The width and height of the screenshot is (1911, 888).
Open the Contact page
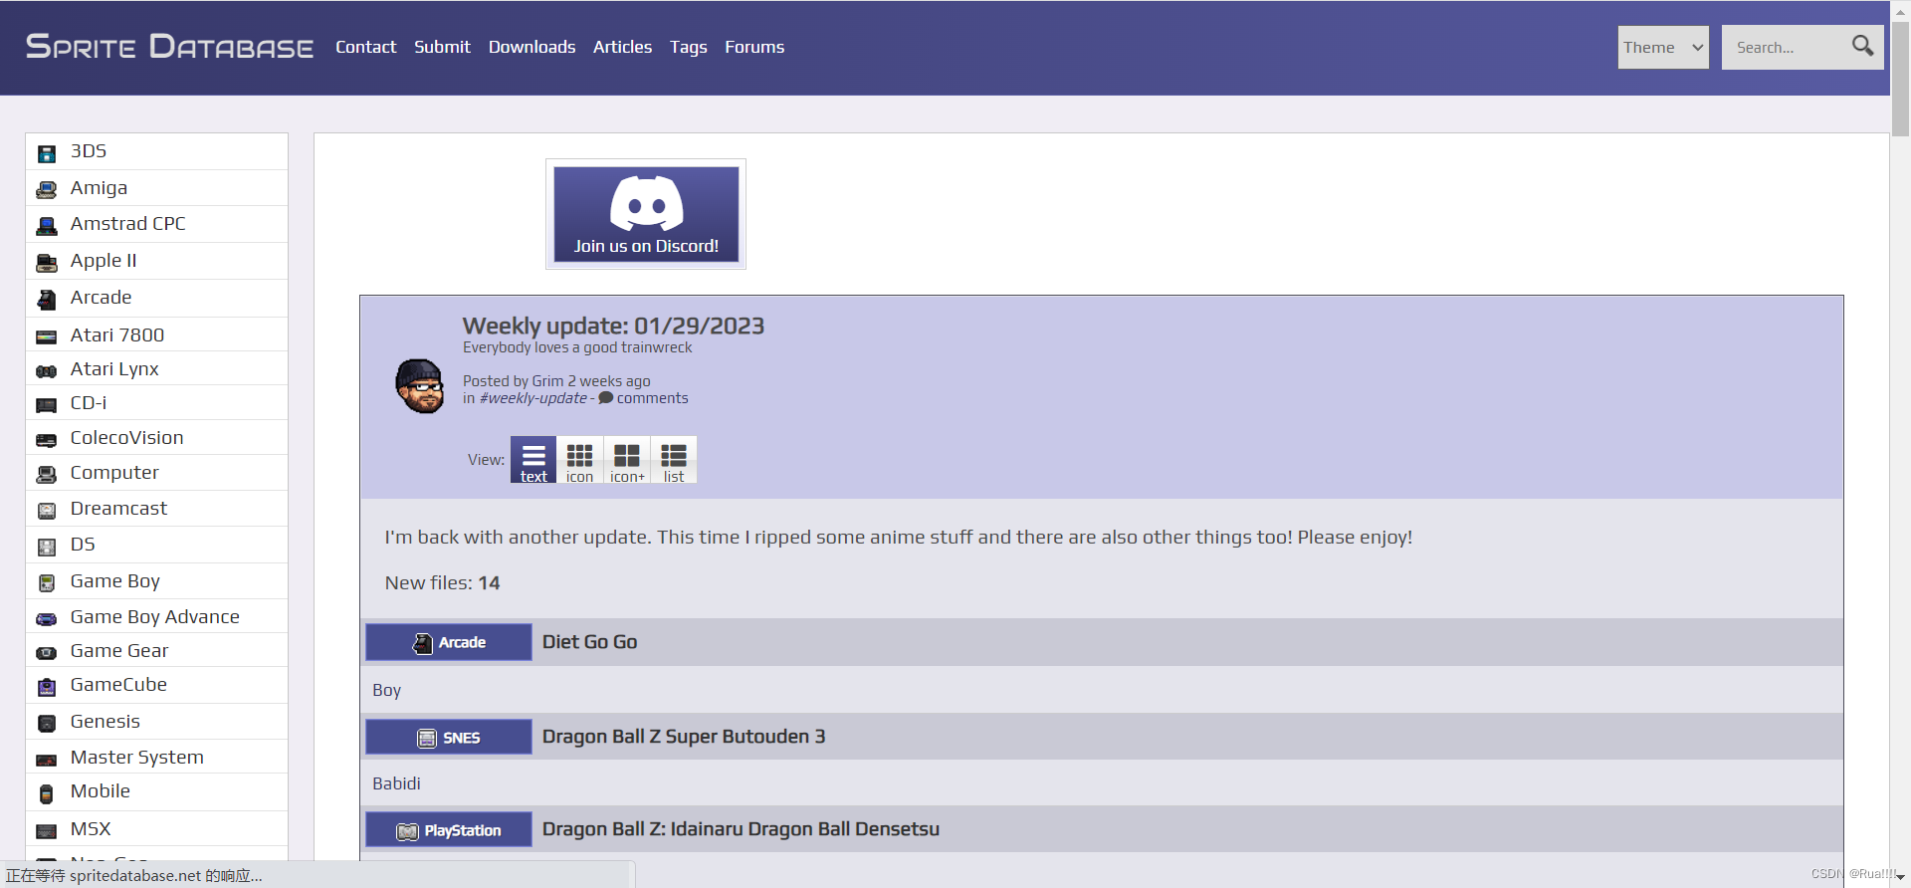click(365, 47)
